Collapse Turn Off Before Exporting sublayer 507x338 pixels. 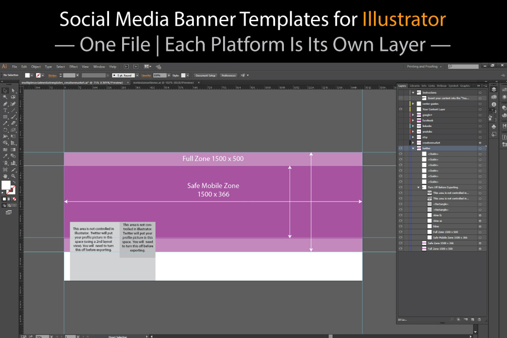pyautogui.click(x=419, y=187)
